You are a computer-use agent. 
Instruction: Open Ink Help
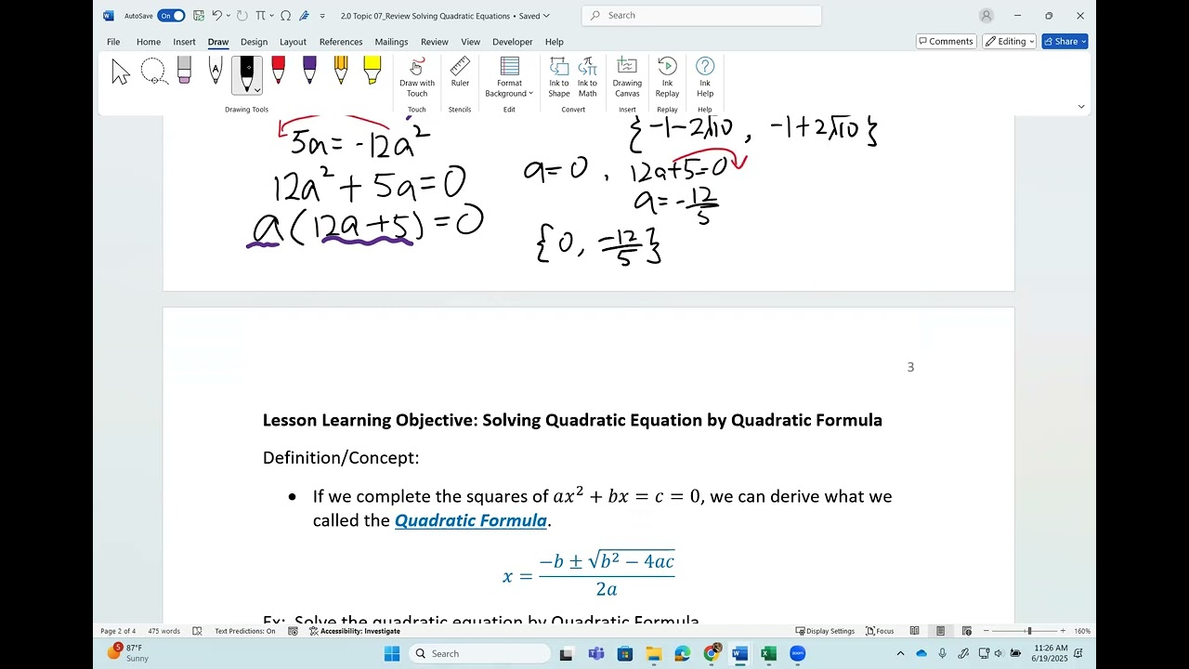(x=705, y=77)
